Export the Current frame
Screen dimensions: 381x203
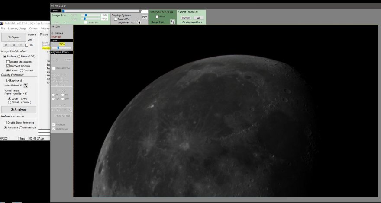pyautogui.click(x=186, y=18)
